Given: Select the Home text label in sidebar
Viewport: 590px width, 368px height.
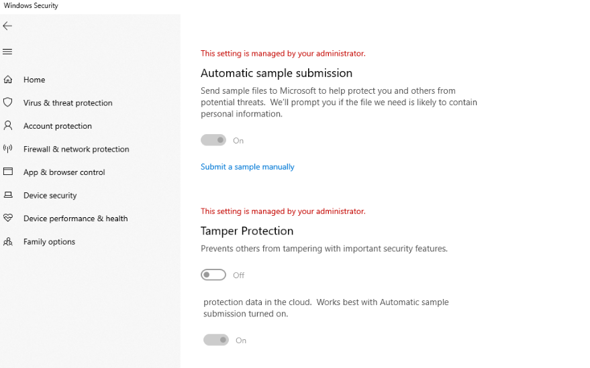Looking at the screenshot, I should click(34, 80).
